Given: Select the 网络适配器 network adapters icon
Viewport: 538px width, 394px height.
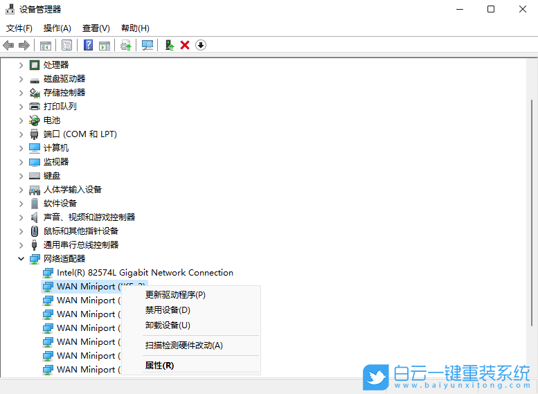Looking at the screenshot, I should (35, 259).
